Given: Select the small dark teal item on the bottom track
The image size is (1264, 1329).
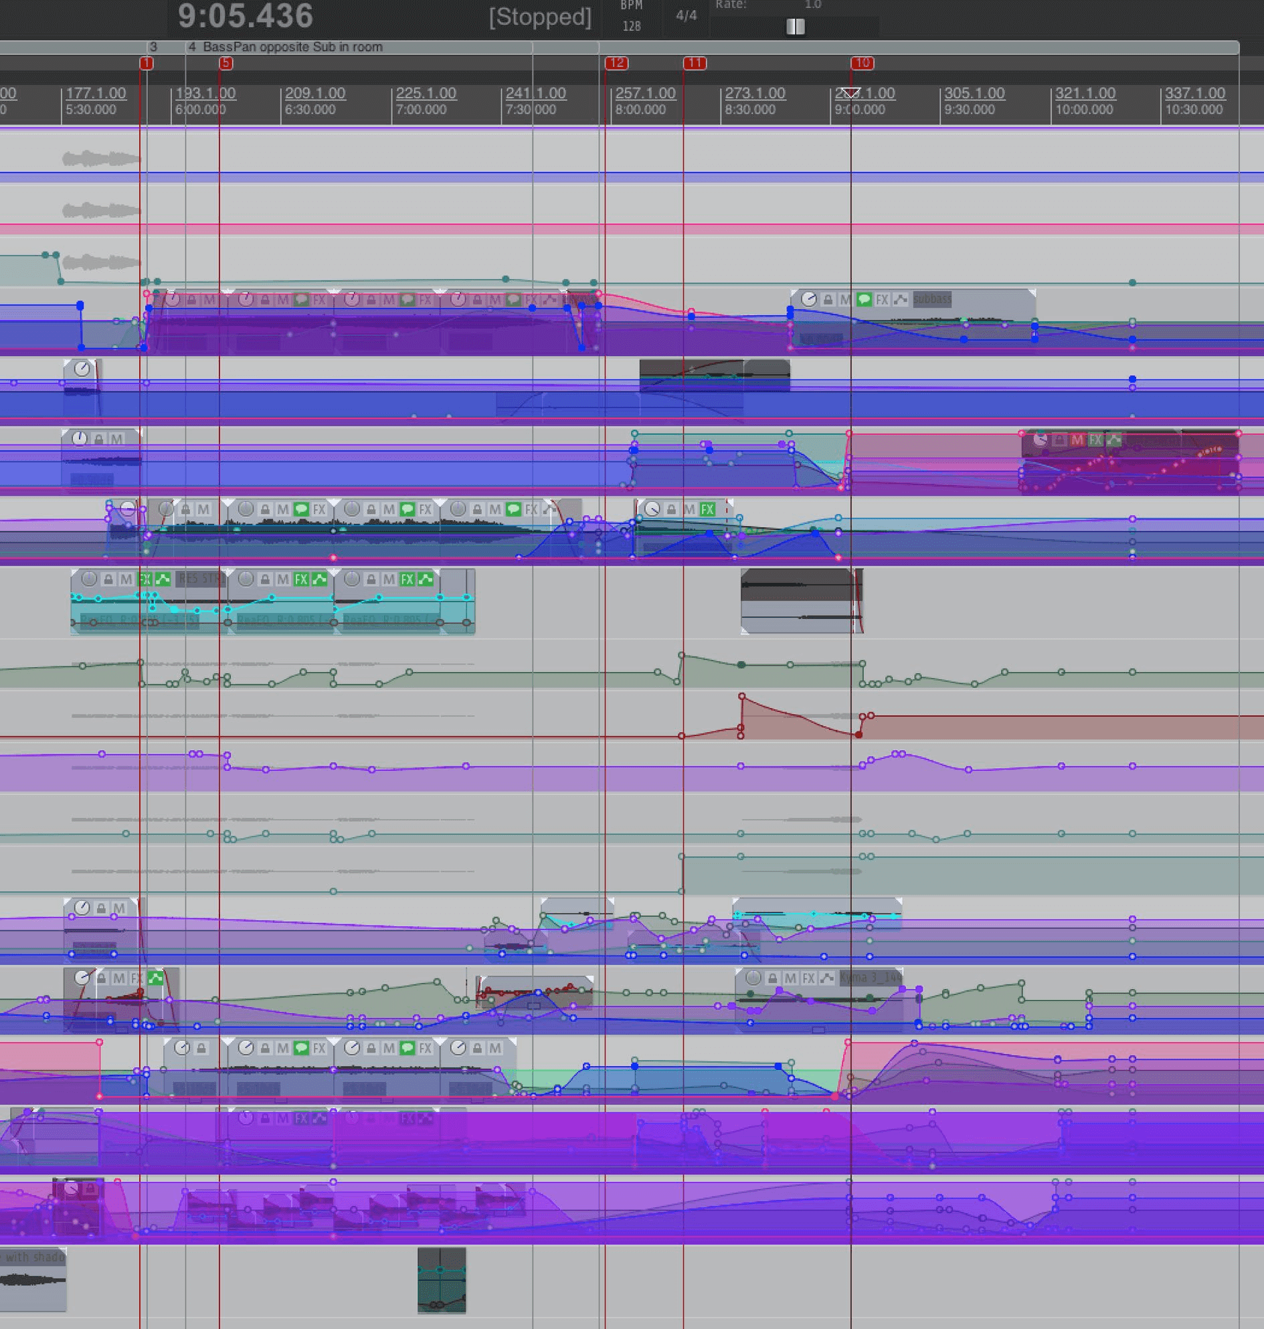Looking at the screenshot, I should click(x=442, y=1279).
